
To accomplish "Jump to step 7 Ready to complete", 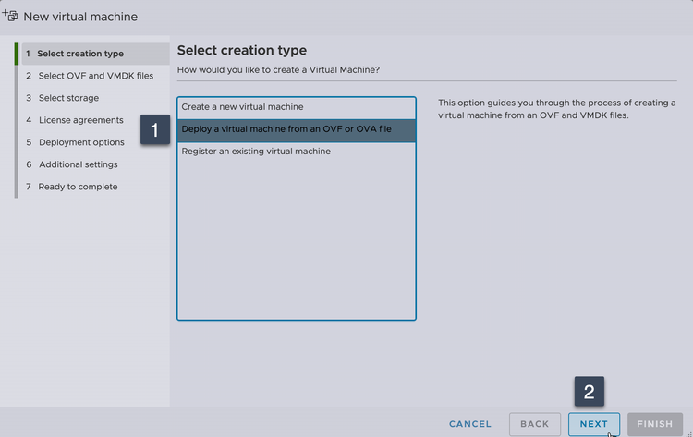I will tap(78, 187).
